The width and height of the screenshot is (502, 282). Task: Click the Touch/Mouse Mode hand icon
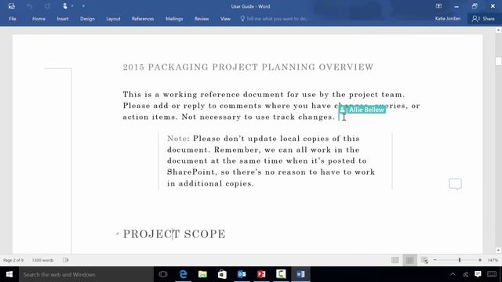coord(65,6)
